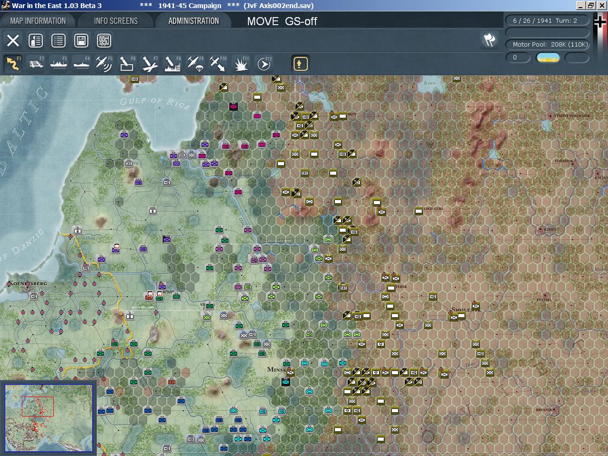Click the X quit game icon
The height and width of the screenshot is (456, 608).
pos(13,40)
